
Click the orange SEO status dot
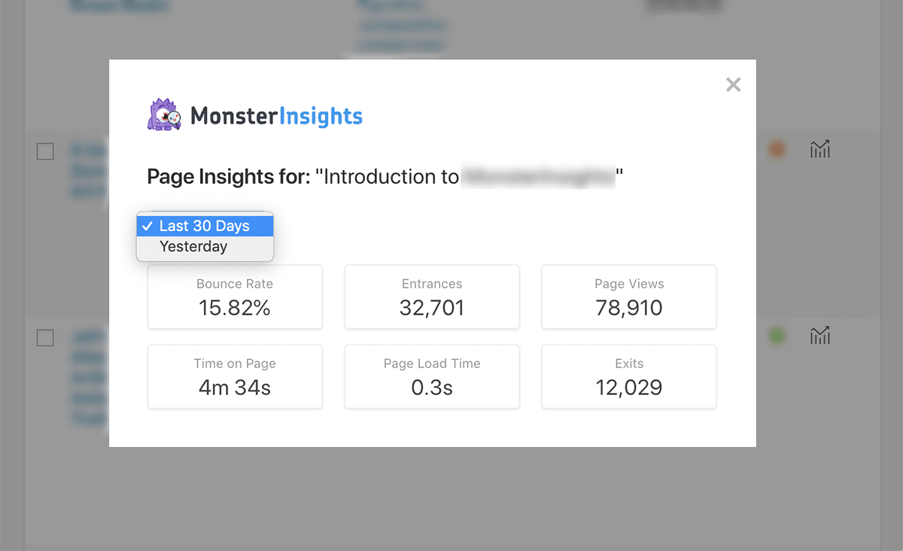point(777,149)
